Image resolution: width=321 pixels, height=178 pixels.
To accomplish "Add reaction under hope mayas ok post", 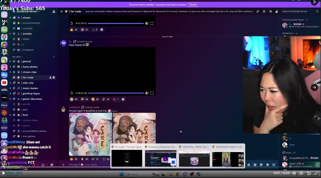I will coord(123,99).
